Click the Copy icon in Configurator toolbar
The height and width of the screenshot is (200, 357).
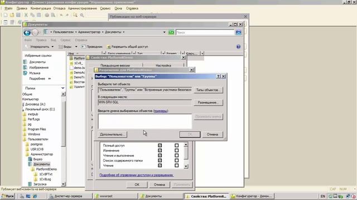[x=32, y=15]
